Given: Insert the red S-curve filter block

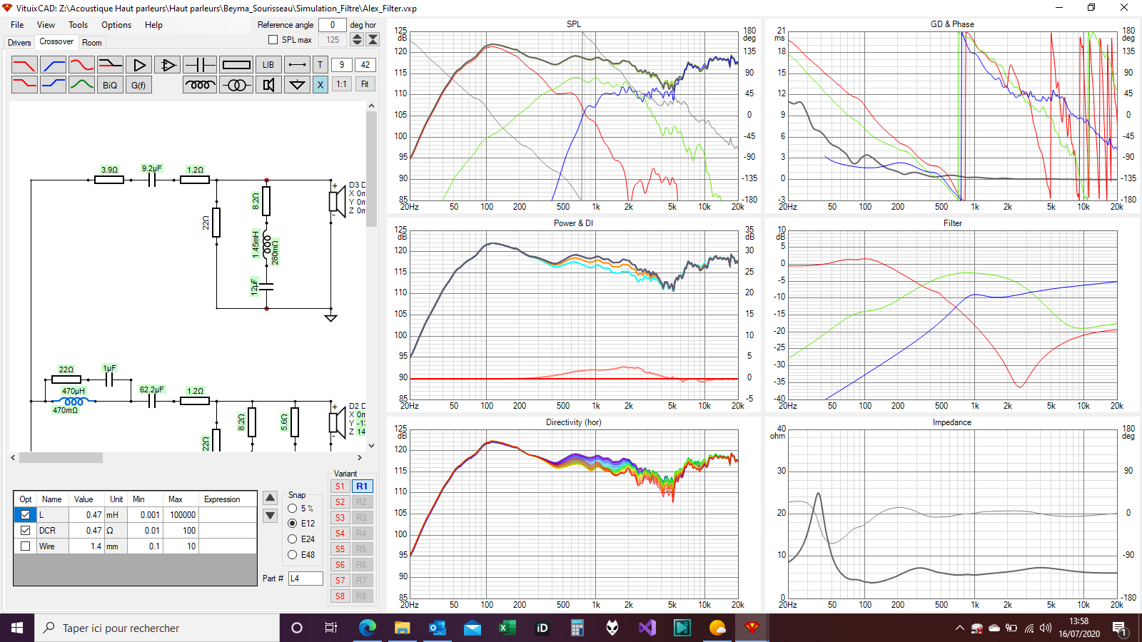Looking at the screenshot, I should (82, 65).
